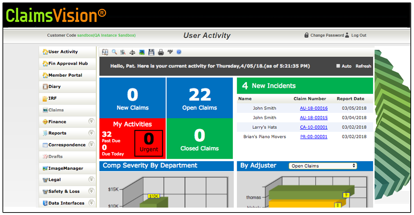Screen dimensions: 414x215
Task: Go to Fin Approval Hub
Action: click(x=67, y=64)
